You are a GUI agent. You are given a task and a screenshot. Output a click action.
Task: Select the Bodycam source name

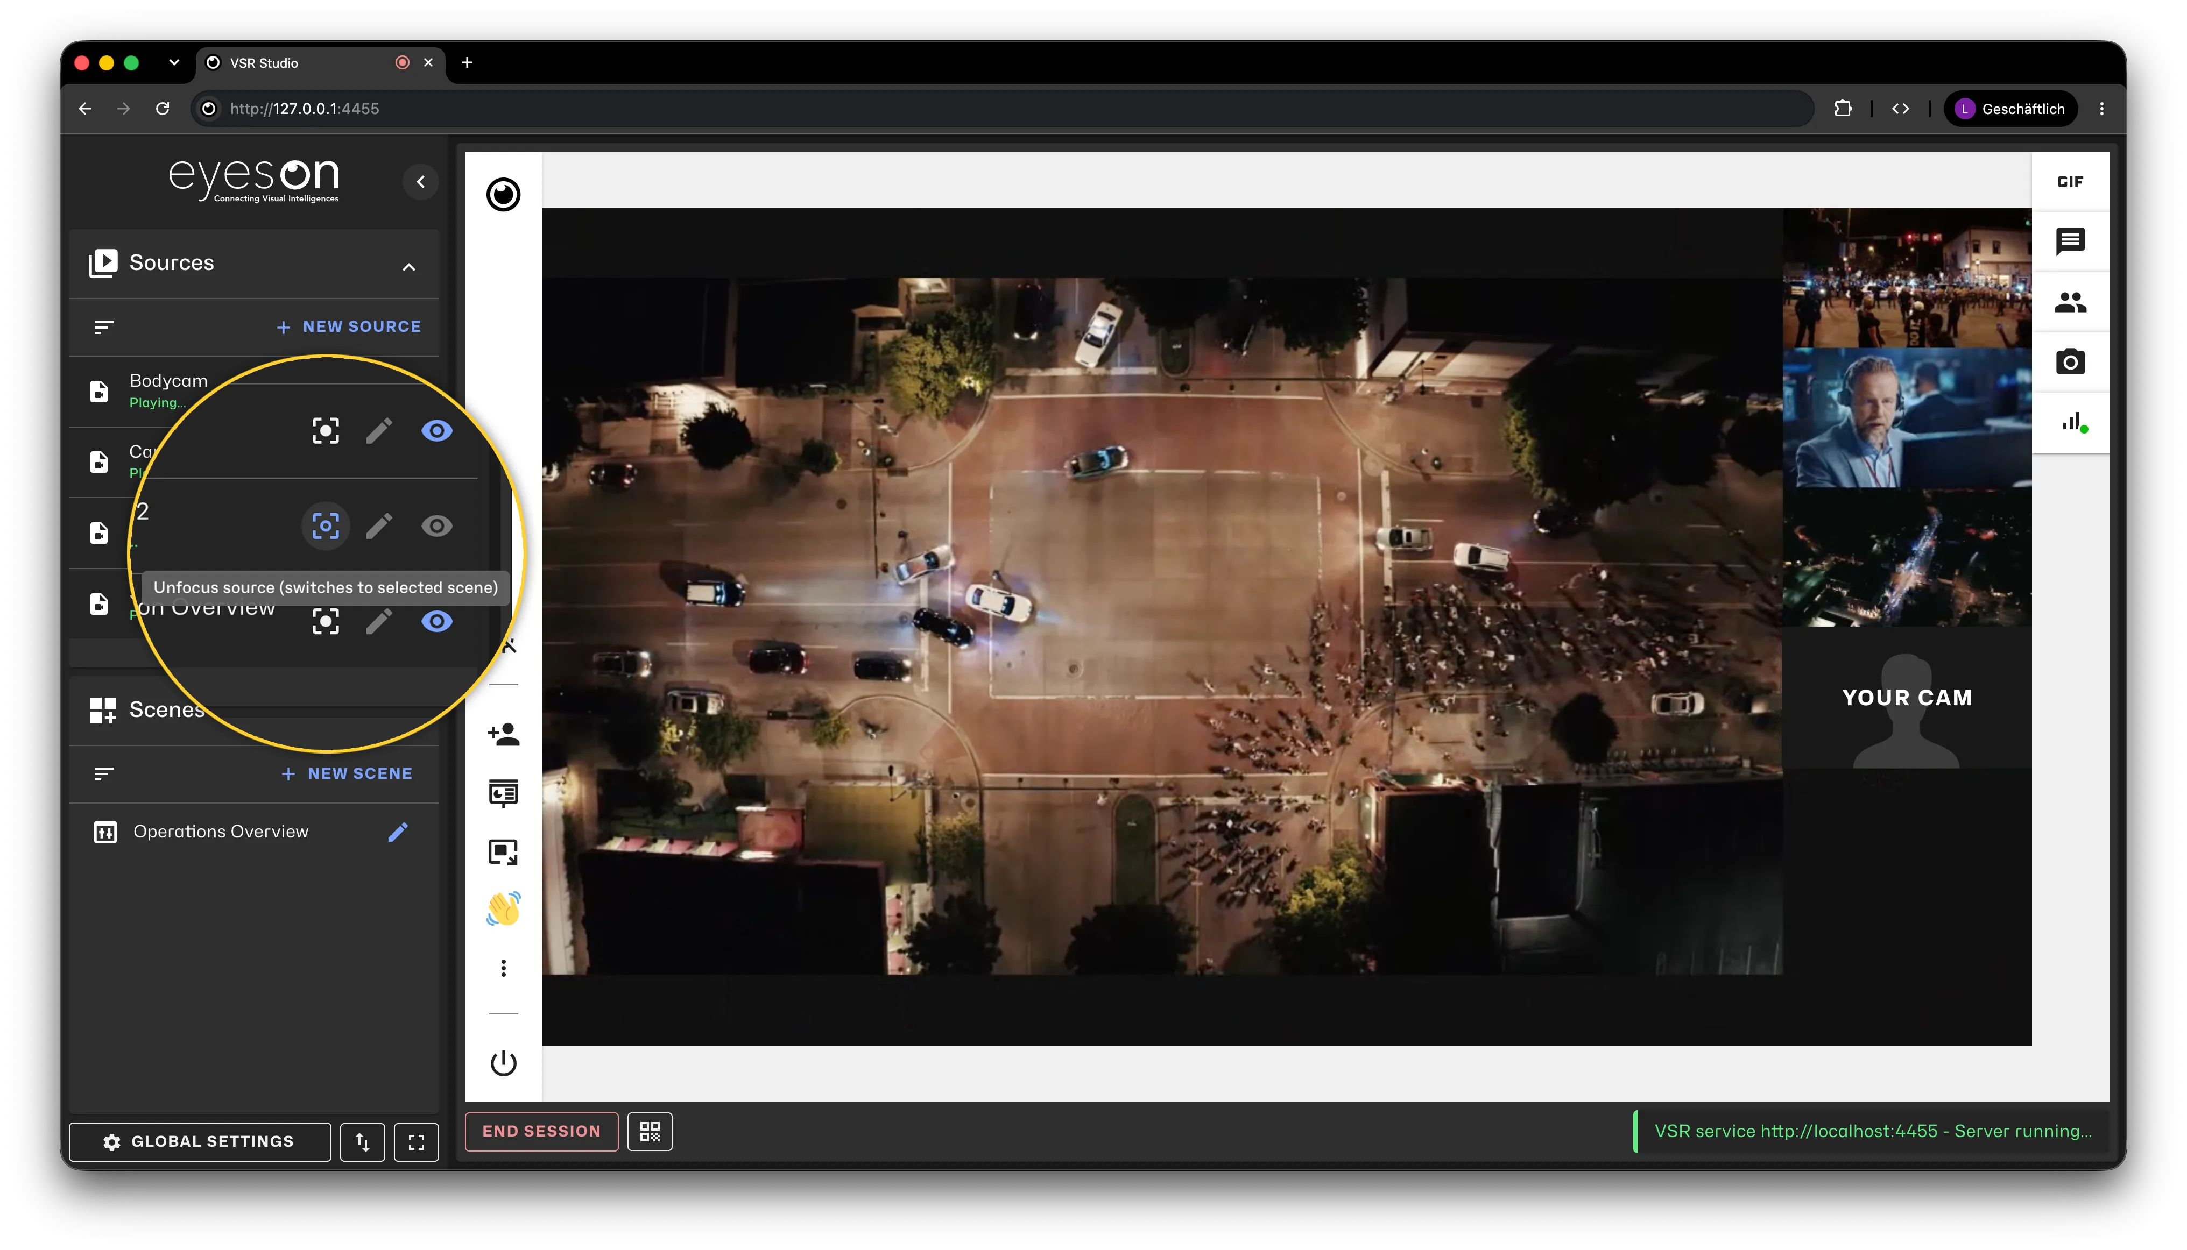[x=168, y=380]
